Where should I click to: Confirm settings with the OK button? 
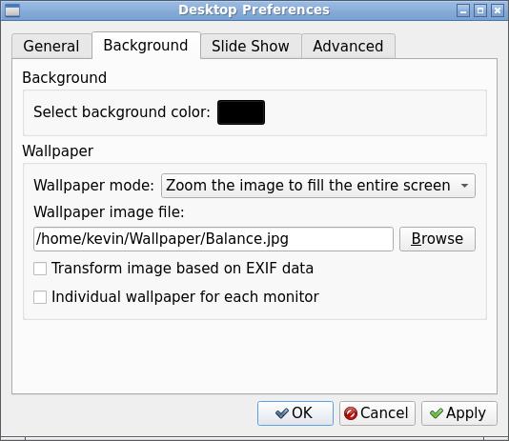295,413
